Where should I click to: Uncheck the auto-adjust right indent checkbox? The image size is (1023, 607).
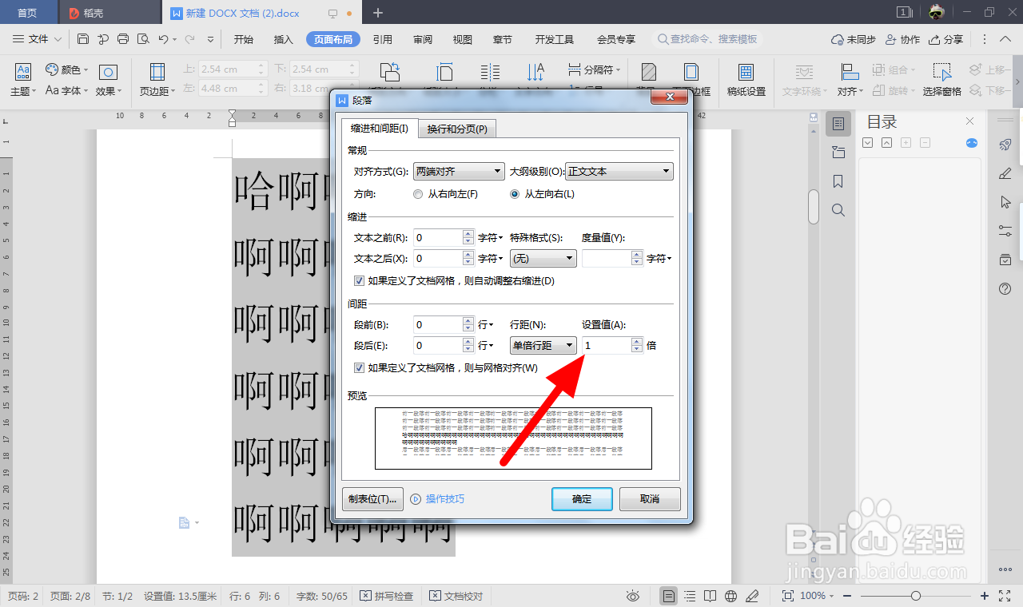click(360, 280)
